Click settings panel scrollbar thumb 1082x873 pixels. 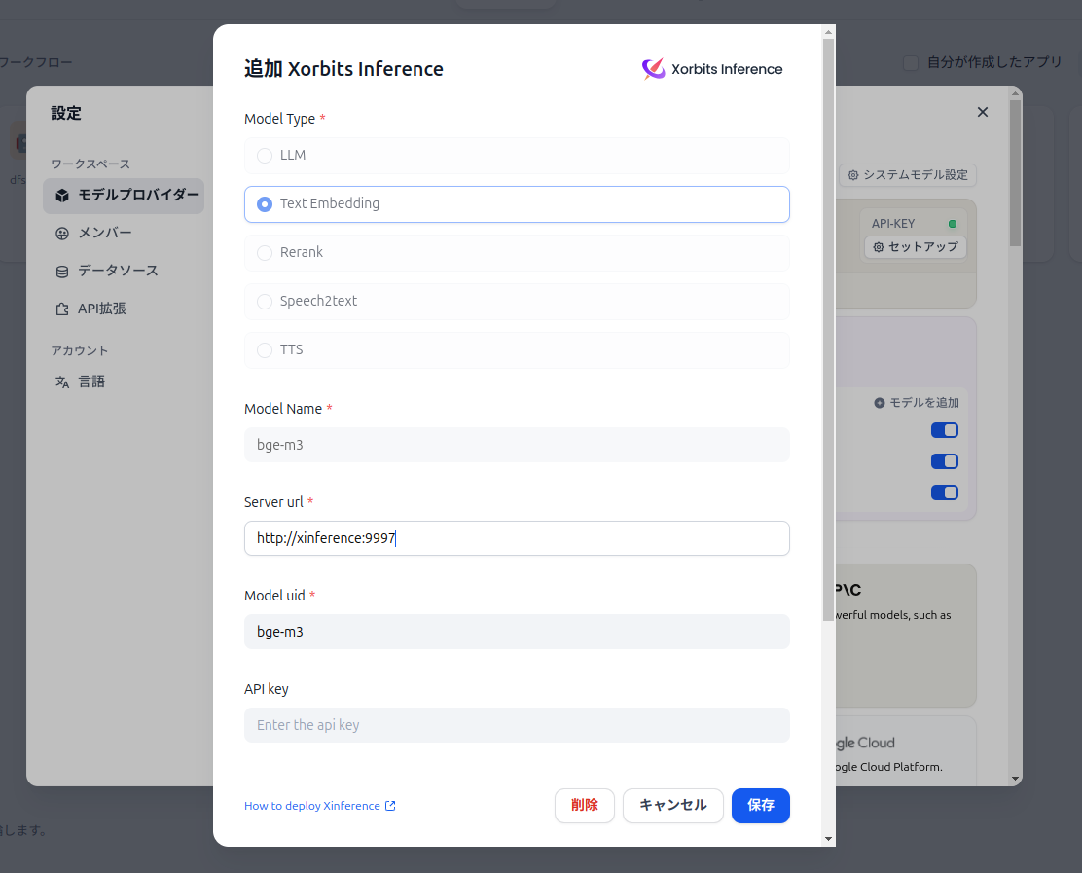pyautogui.click(x=1015, y=173)
